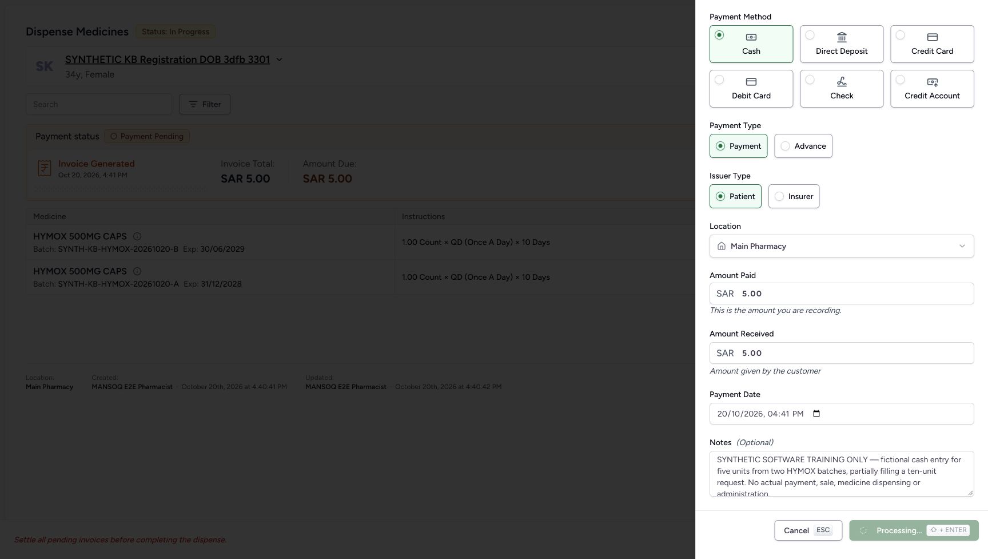Open the calendar picker icon in Payment Date
Viewport: 988px width, 559px height.
coord(816,414)
